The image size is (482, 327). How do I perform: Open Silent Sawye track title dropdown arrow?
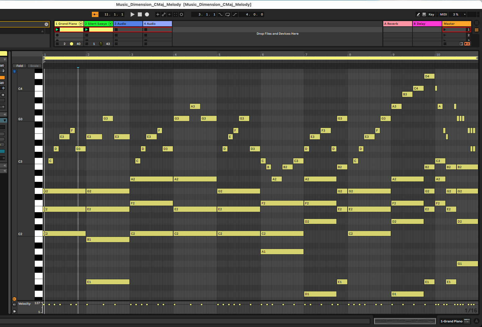(110, 24)
